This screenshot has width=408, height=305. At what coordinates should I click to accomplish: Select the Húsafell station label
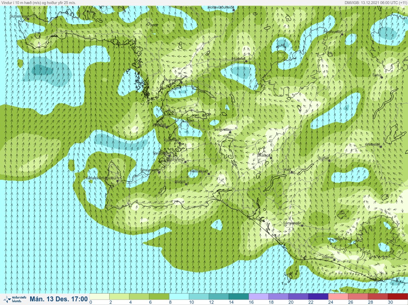(x=239, y=59)
